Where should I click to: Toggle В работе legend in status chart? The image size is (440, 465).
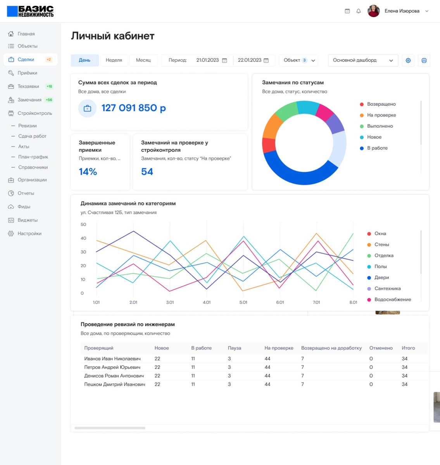point(374,148)
